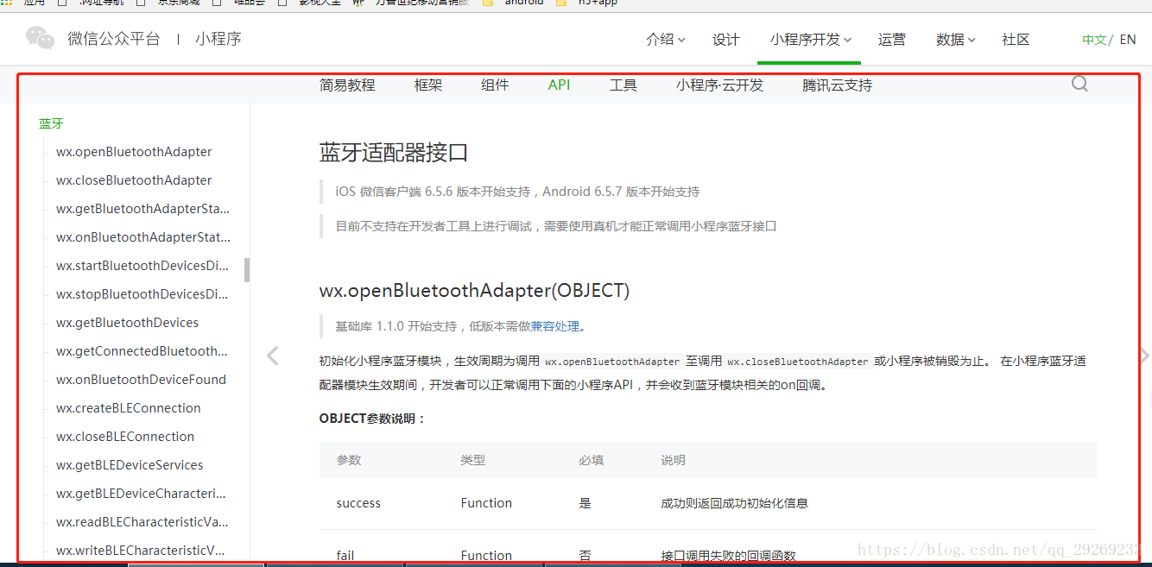Open wx.getBLEDeviceServices sidebar entry
Screen dimensions: 1152x567
point(130,465)
